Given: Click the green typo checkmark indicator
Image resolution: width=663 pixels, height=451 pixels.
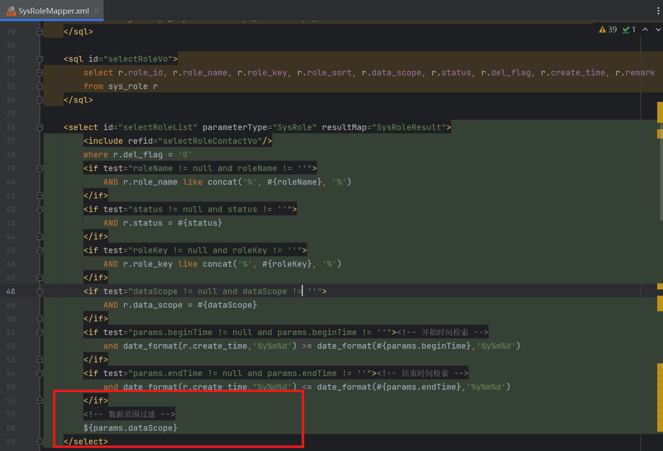Looking at the screenshot, I should pos(626,30).
